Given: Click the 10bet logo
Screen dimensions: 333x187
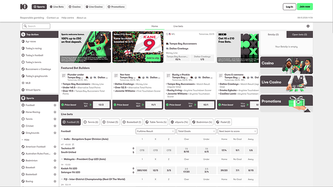Looking at the screenshot, I should coord(24,7).
